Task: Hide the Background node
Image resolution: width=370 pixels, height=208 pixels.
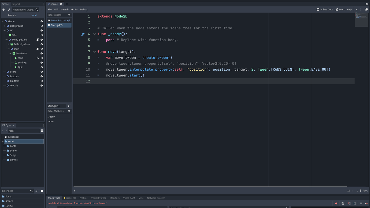Action: [42, 26]
